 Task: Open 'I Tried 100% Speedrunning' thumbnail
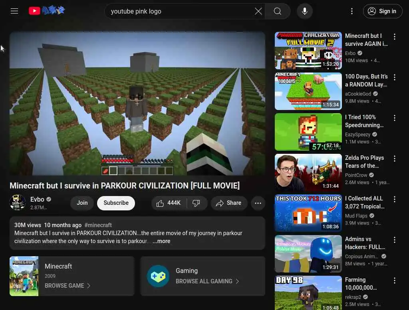click(308, 132)
